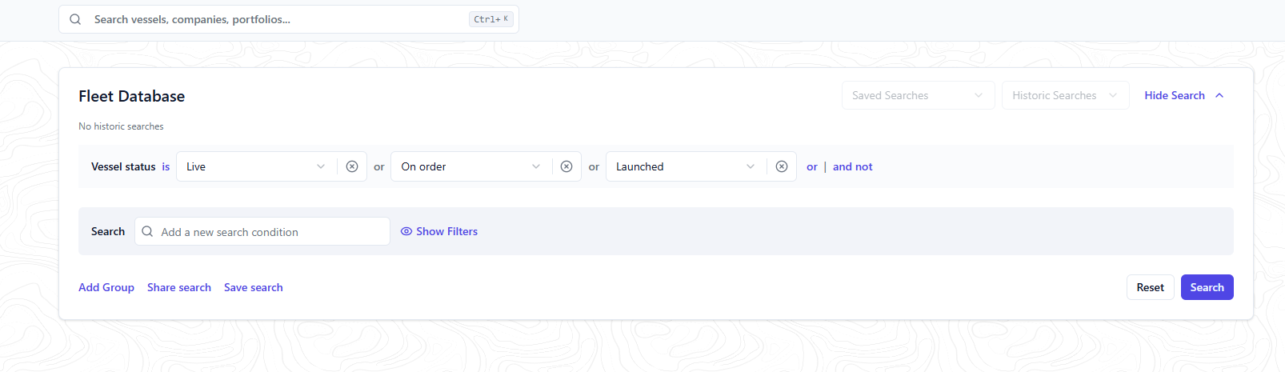Click the Vessel status label
Viewport: 1285px width, 372px height.
[123, 166]
